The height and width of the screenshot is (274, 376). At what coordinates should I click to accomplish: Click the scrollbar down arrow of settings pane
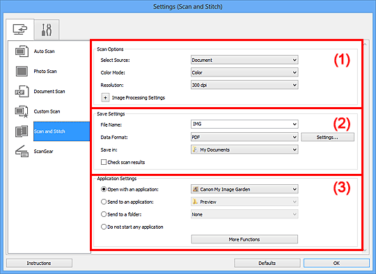[x=365, y=250]
